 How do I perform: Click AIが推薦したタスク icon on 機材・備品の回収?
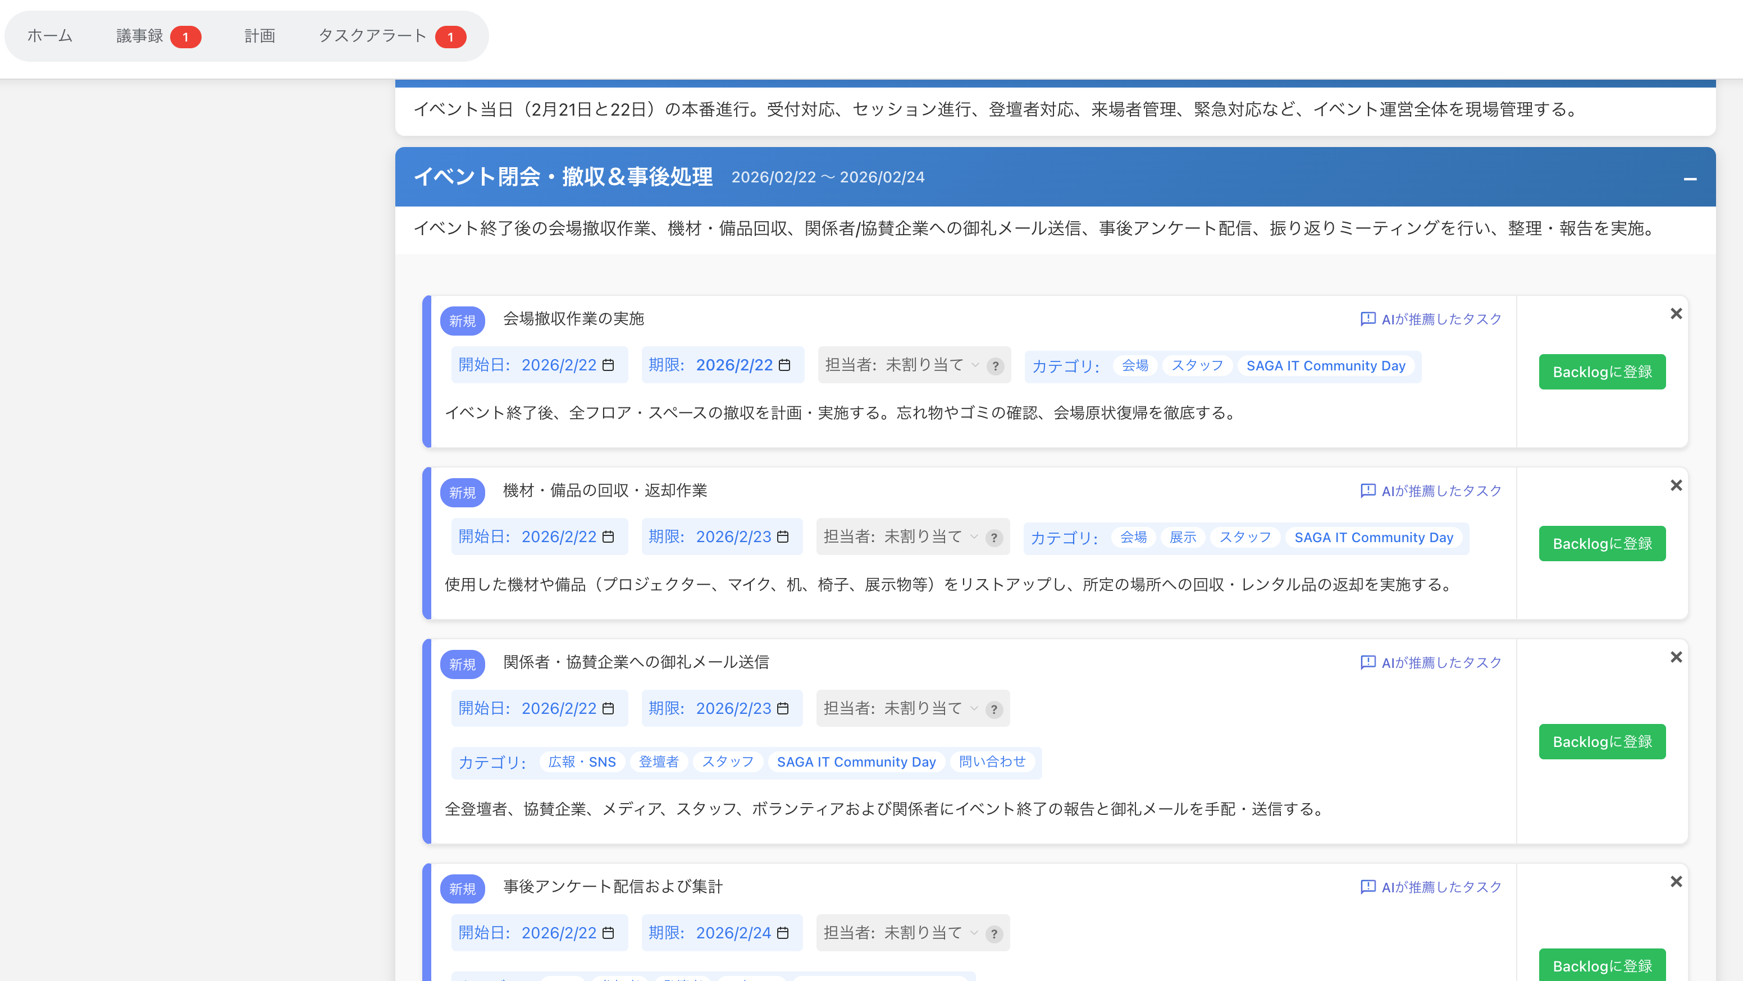pos(1367,491)
